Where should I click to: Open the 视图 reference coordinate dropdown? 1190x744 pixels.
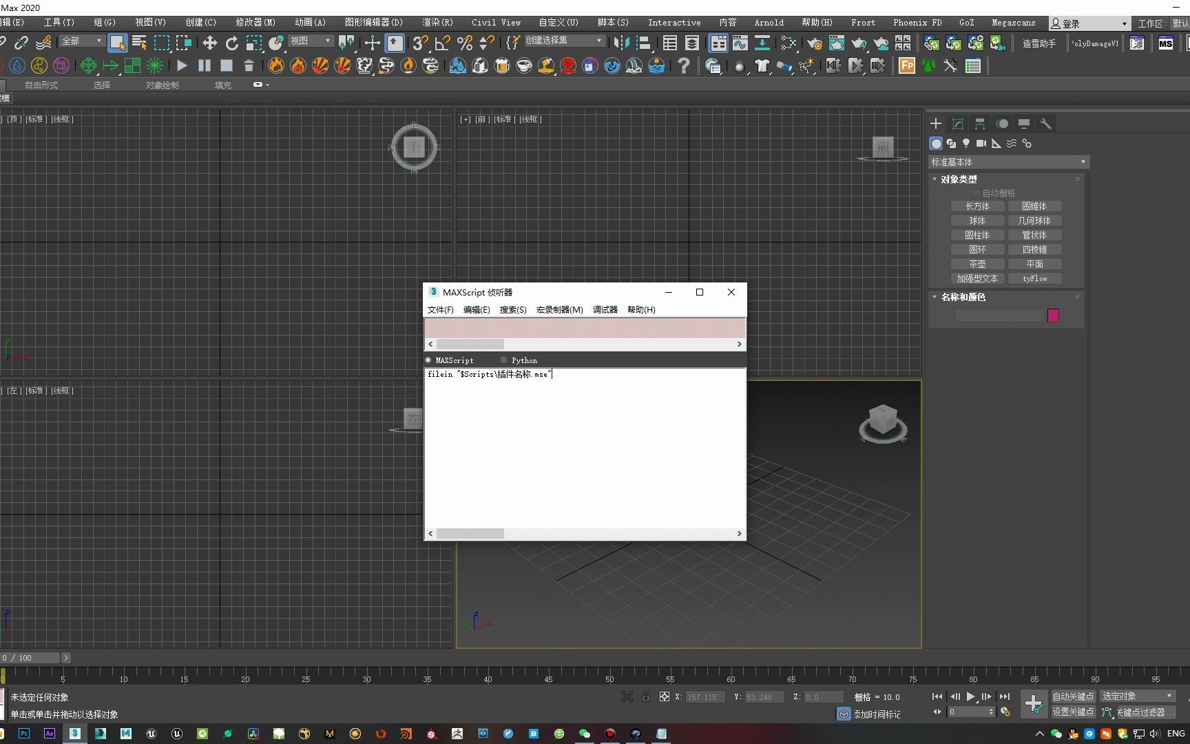[310, 41]
